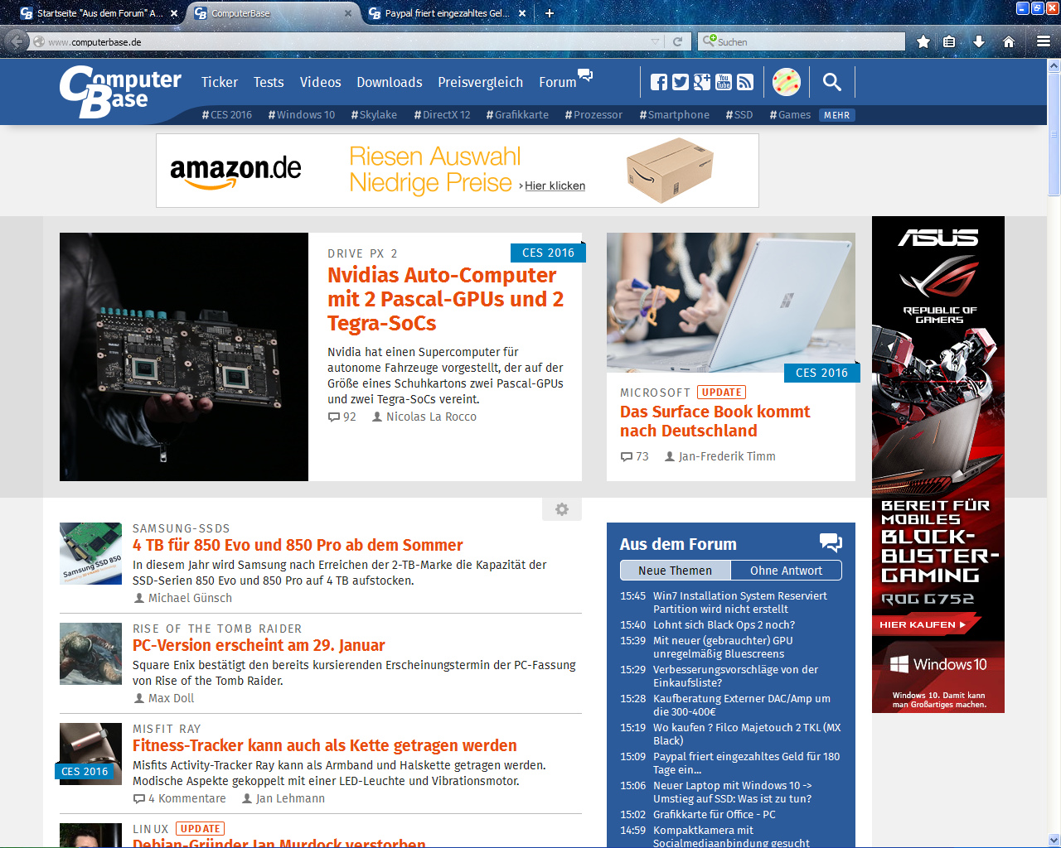The width and height of the screenshot is (1061, 848).
Task: Open the Google+ icon in header
Action: 702,82
